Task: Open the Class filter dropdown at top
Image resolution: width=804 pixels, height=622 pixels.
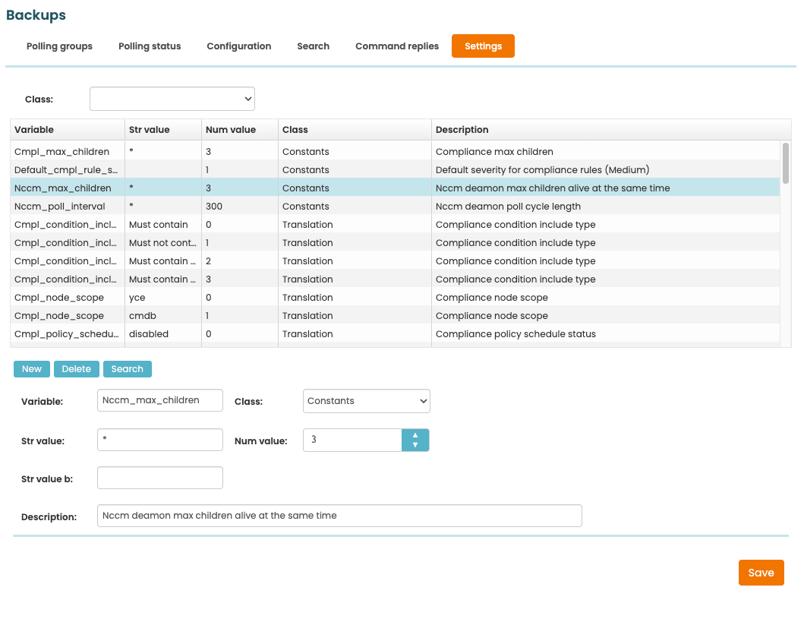Action: point(172,99)
